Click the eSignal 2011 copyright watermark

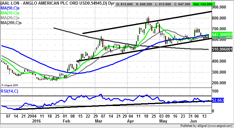[x=10, y=85]
